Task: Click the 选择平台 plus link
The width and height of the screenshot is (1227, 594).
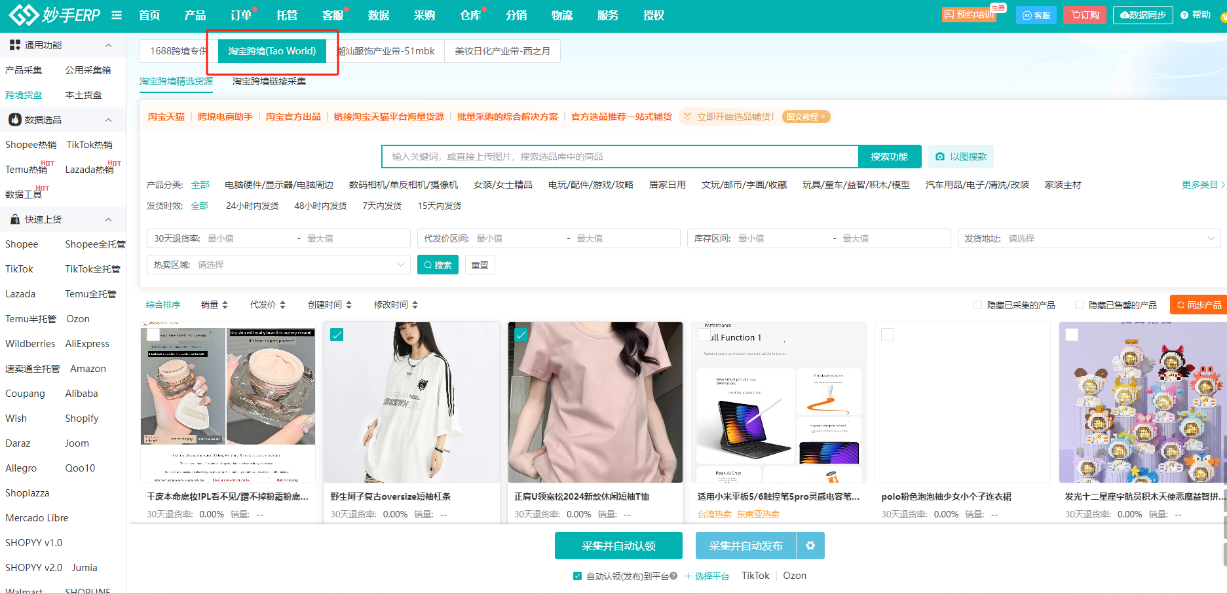Action: pyautogui.click(x=707, y=576)
